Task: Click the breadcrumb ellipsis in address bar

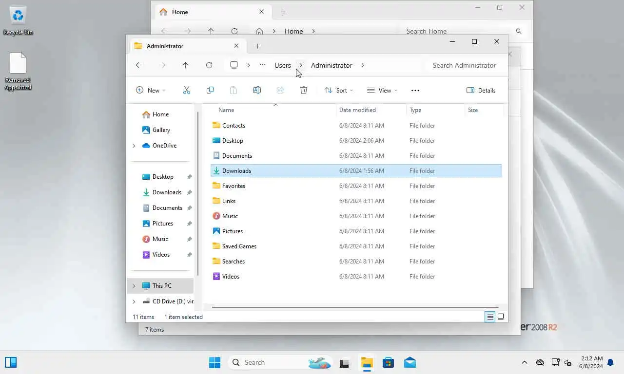Action: [263, 65]
